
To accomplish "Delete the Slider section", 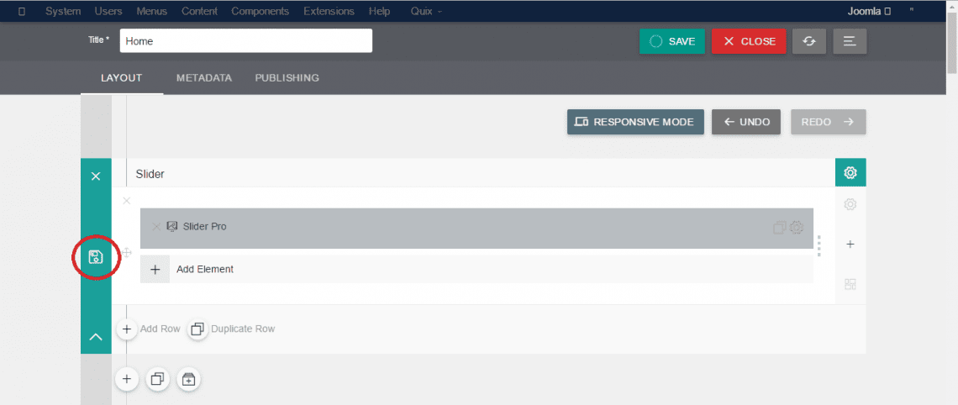I will click(96, 176).
